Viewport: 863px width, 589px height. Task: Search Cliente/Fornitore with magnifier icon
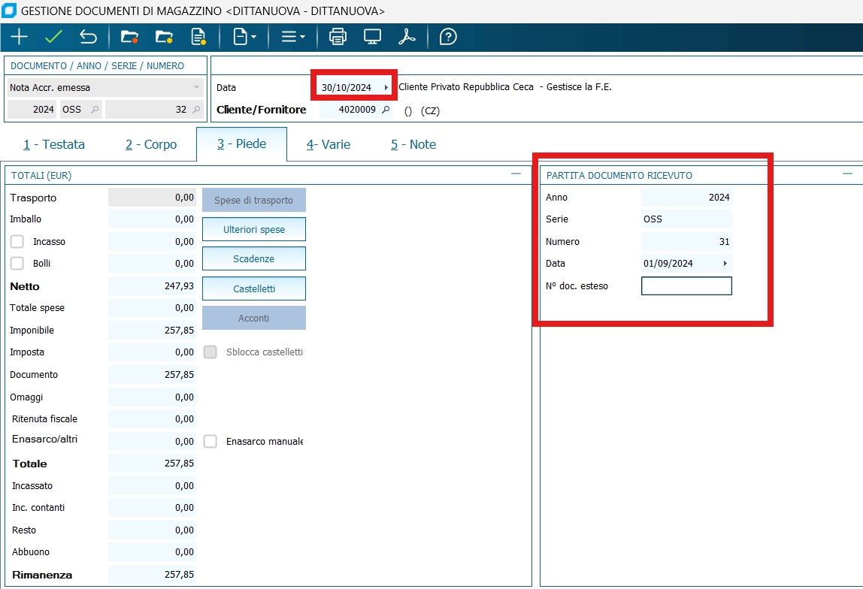(386, 110)
